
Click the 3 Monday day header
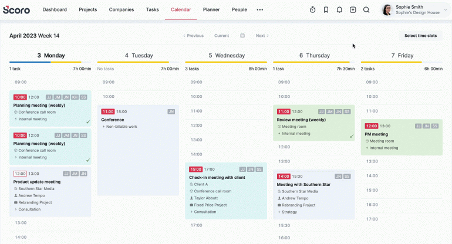pyautogui.click(x=50, y=55)
